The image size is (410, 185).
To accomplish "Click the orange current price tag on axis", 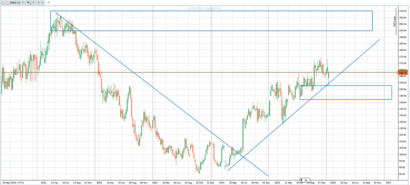I will coord(403,73).
